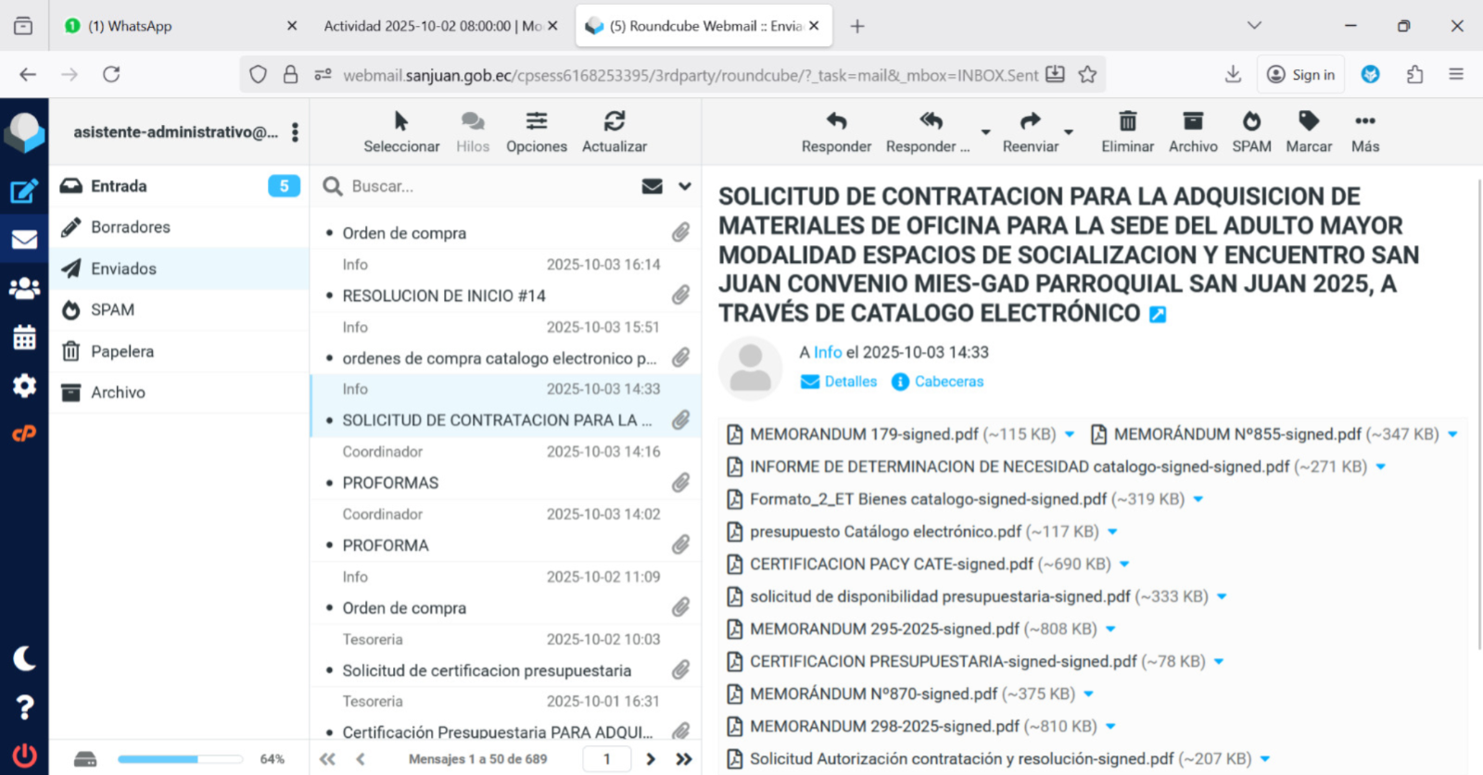Expand the Reenviar forward options arrow
Image resolution: width=1483 pixels, height=775 pixels.
tap(1069, 132)
